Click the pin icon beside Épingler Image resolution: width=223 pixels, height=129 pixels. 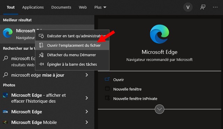click(41, 64)
